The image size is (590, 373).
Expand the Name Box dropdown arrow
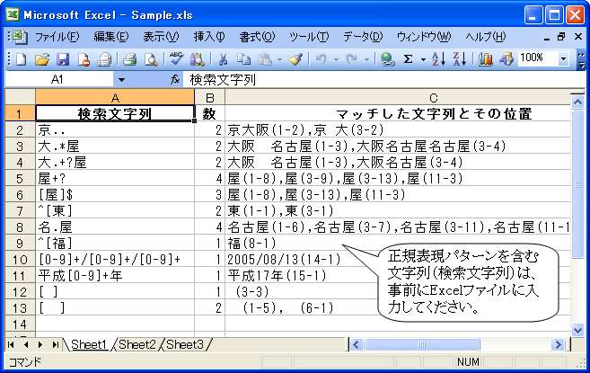click(121, 80)
